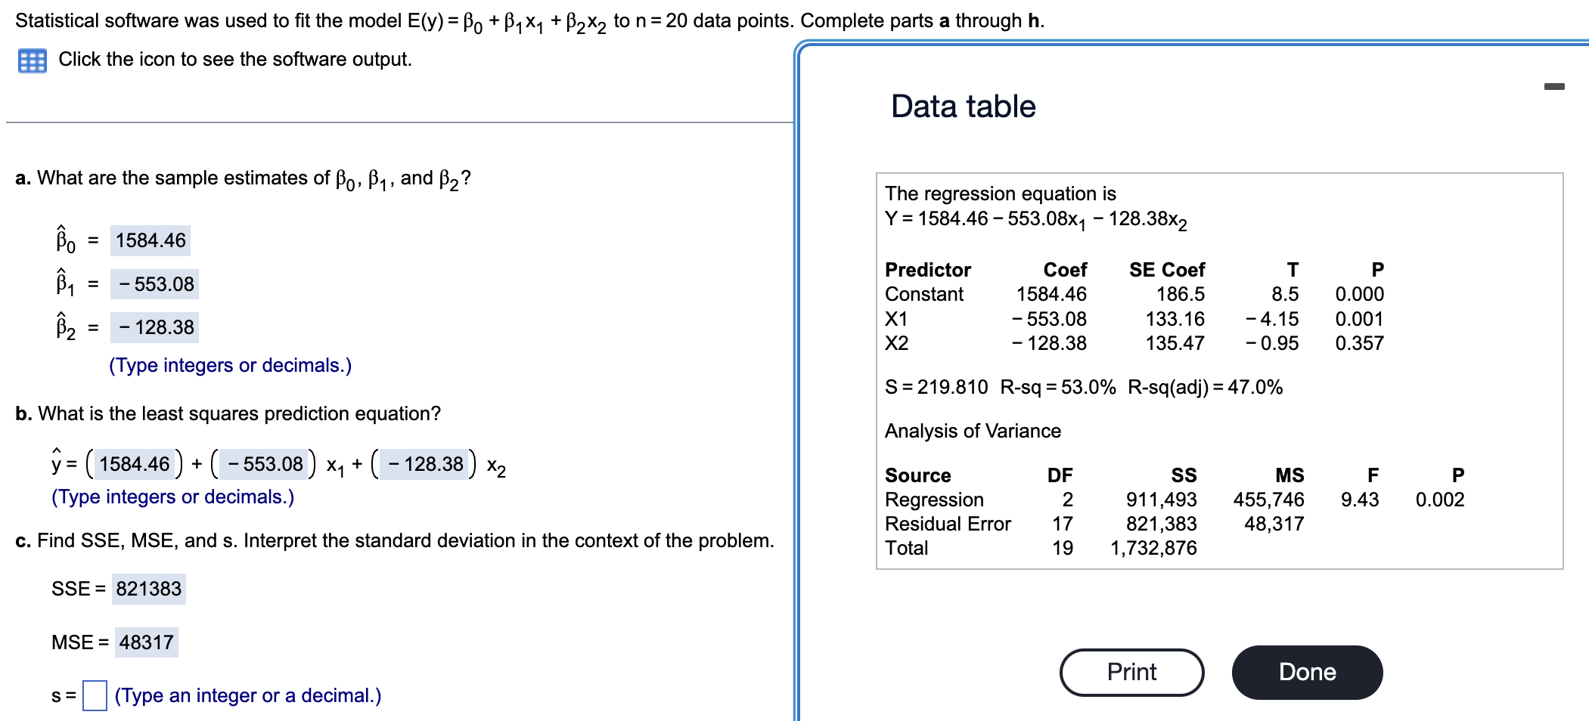The image size is (1589, 721).
Task: Click the Residual Error row in ANOVA table
Action: 1094,524
